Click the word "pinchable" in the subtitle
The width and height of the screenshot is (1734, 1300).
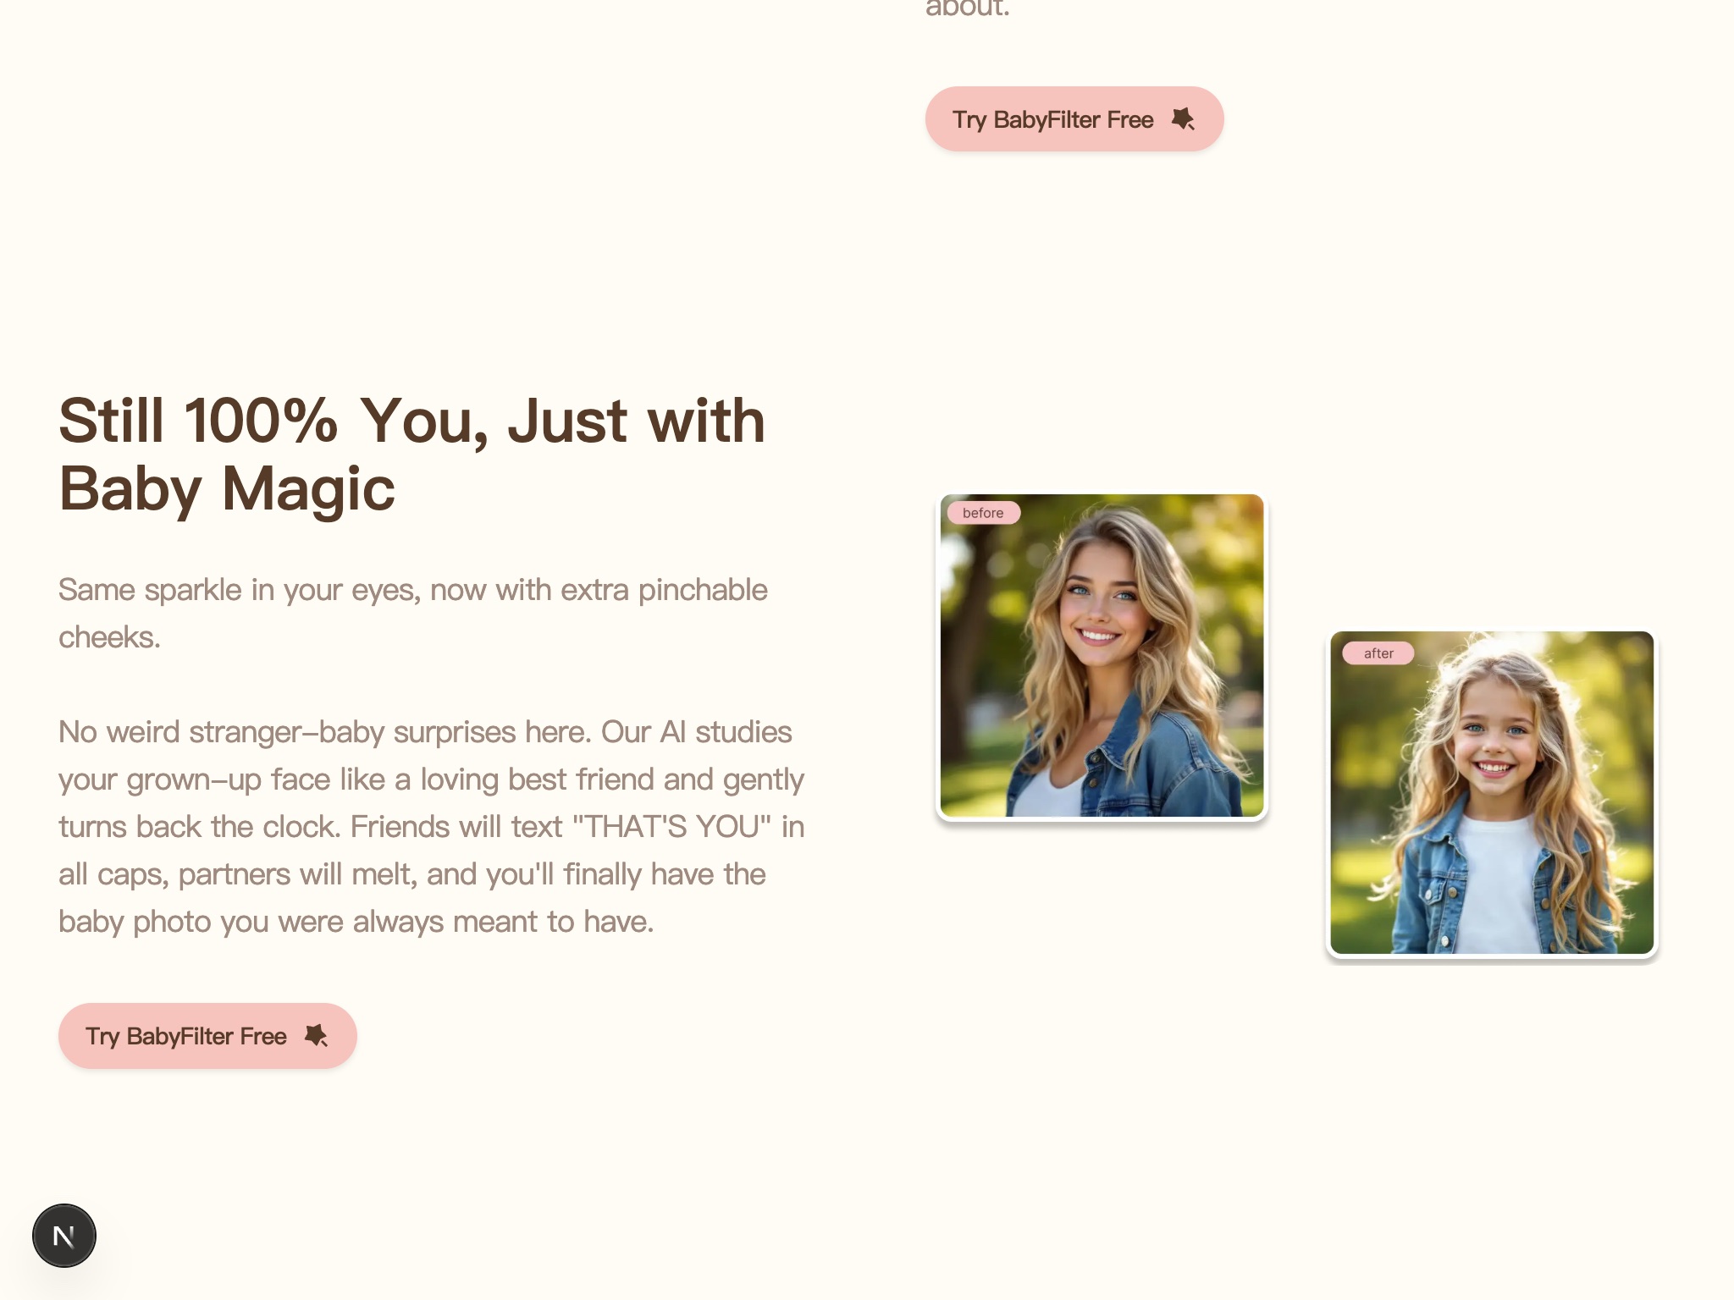pyautogui.click(x=703, y=590)
